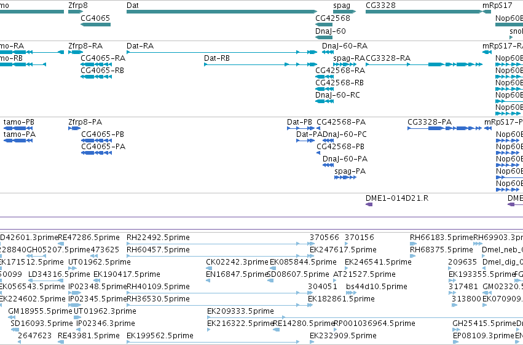
Task: Click the CG3328-RA transcript label
Action: click(x=388, y=58)
